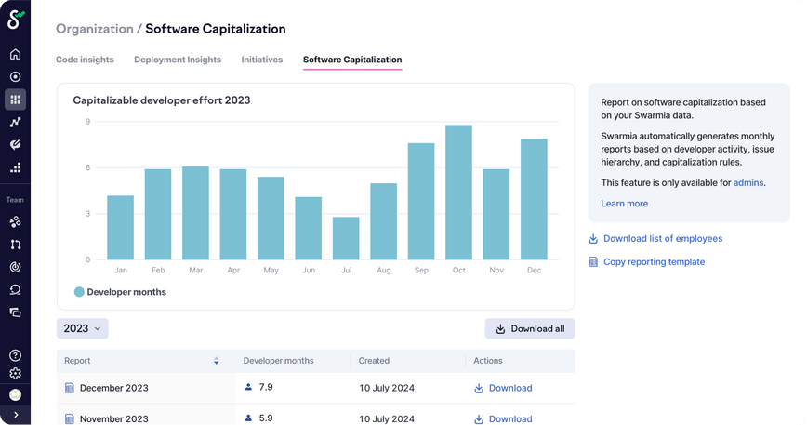This screenshot has width=807, height=425.
Task: Click the circular radar icon in sidebar
Action: 16,267
